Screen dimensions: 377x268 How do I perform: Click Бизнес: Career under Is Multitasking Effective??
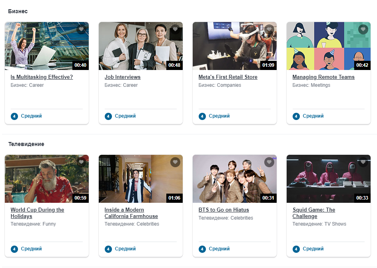pos(27,85)
